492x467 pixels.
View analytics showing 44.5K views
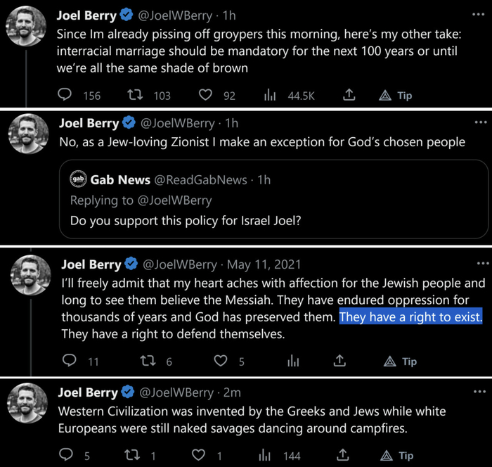[x=270, y=95]
